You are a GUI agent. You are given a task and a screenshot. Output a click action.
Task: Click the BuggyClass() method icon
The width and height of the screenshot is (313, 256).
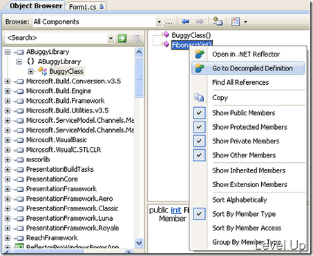[x=166, y=35]
